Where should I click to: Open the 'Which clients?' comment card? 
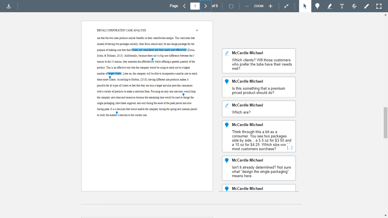pyautogui.click(x=259, y=61)
